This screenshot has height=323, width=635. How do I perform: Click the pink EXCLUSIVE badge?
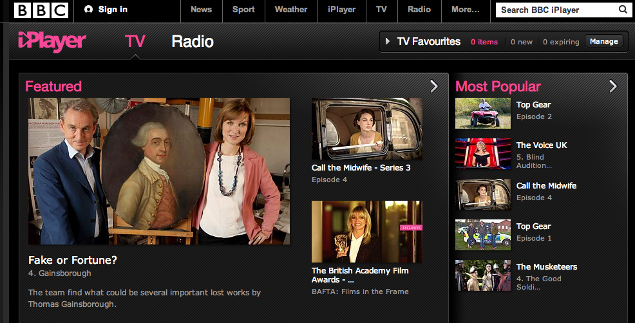[x=411, y=228]
